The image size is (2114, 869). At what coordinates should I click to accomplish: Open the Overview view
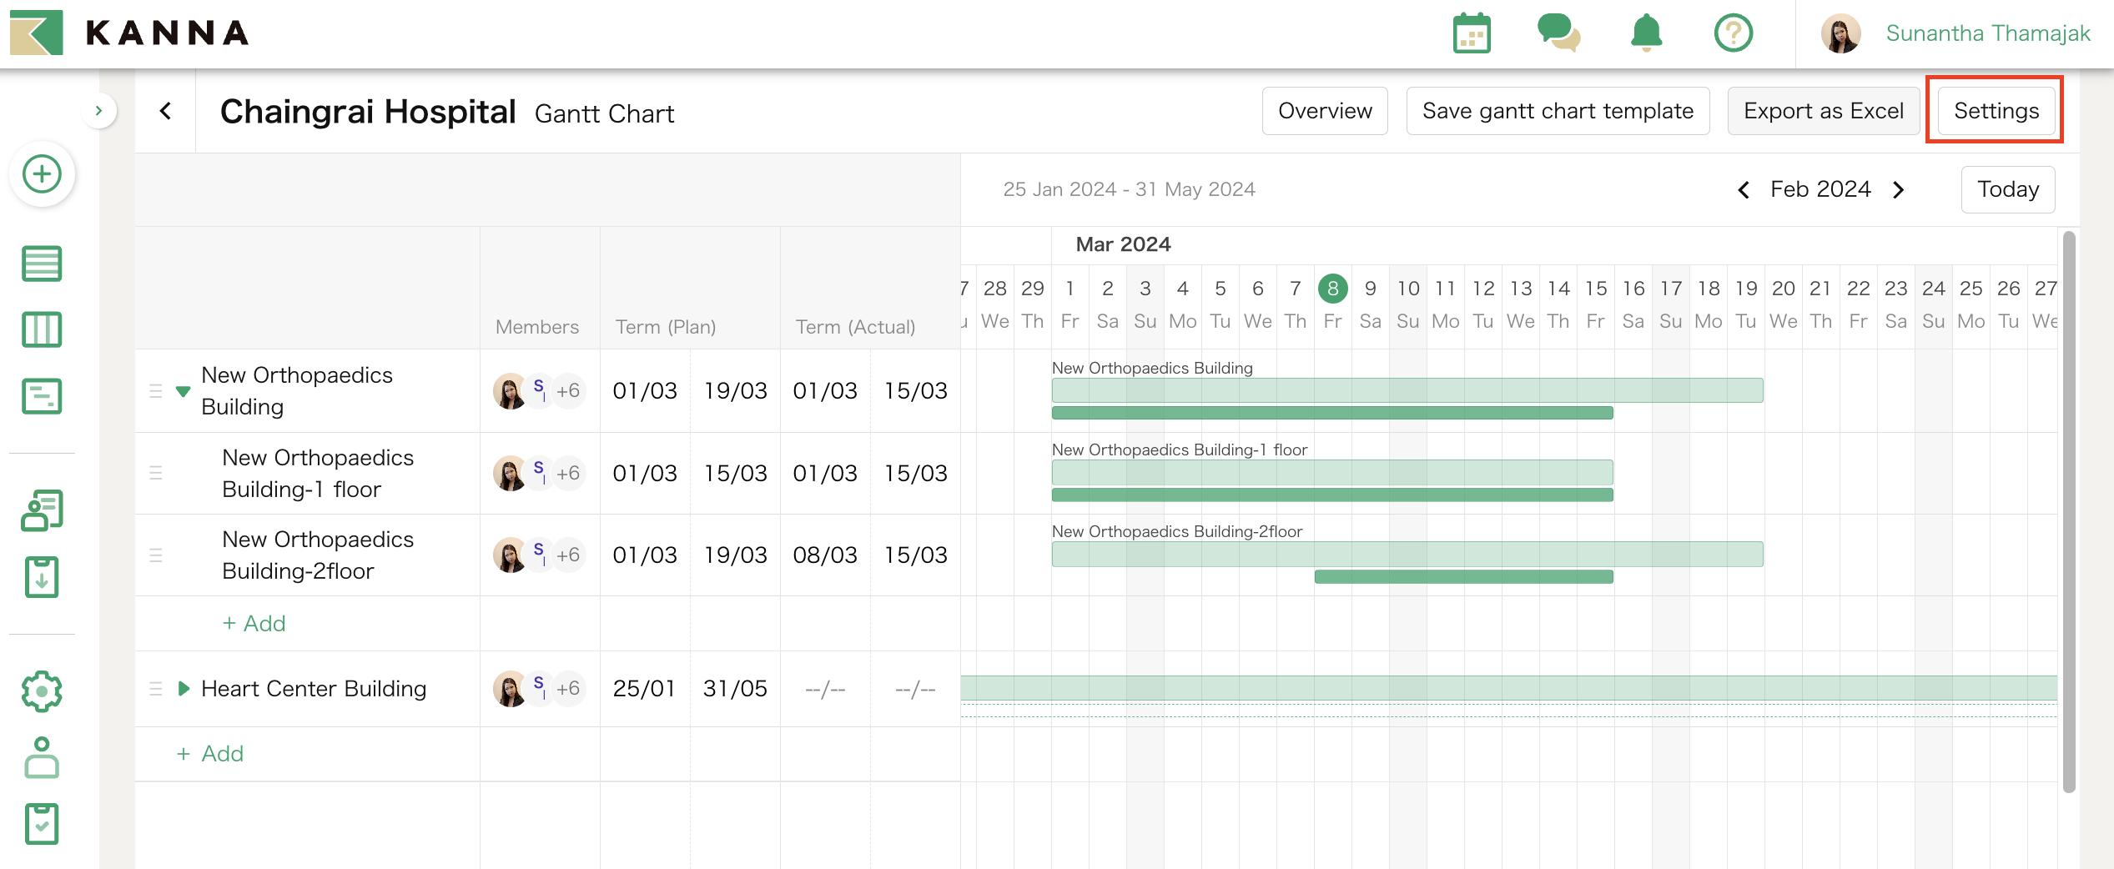pyautogui.click(x=1324, y=111)
